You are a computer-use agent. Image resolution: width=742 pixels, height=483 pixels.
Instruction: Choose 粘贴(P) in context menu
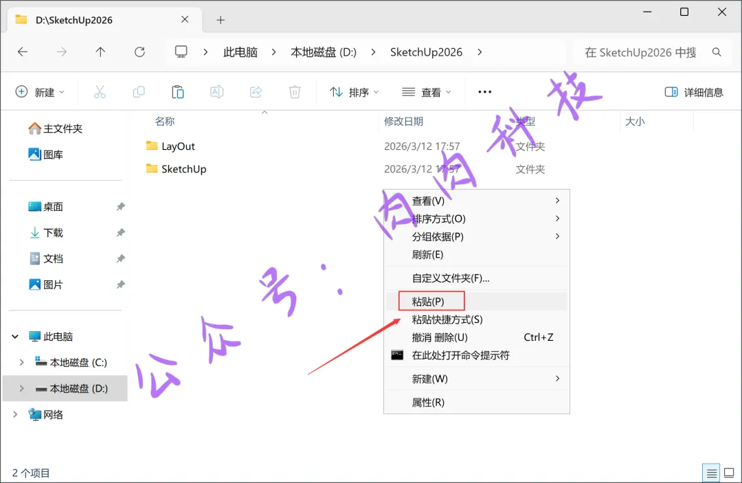(477, 302)
